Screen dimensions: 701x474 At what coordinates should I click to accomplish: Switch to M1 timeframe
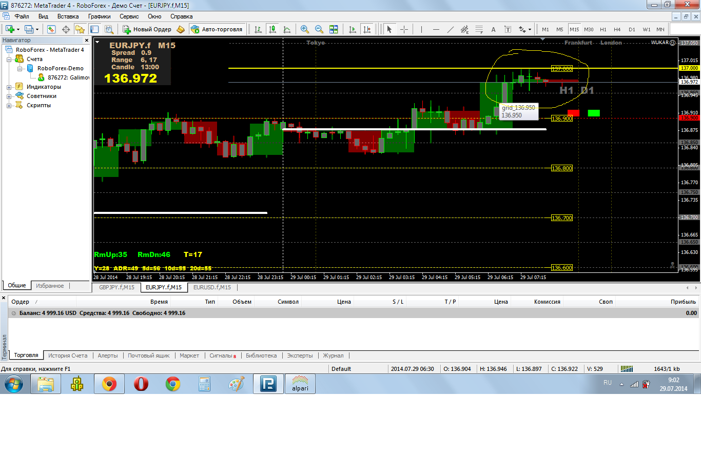(546, 29)
